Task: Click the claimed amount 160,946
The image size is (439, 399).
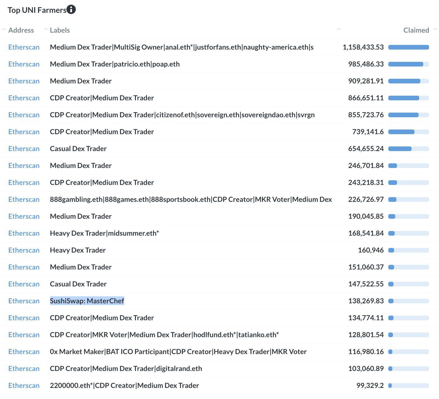Action: coord(370,250)
